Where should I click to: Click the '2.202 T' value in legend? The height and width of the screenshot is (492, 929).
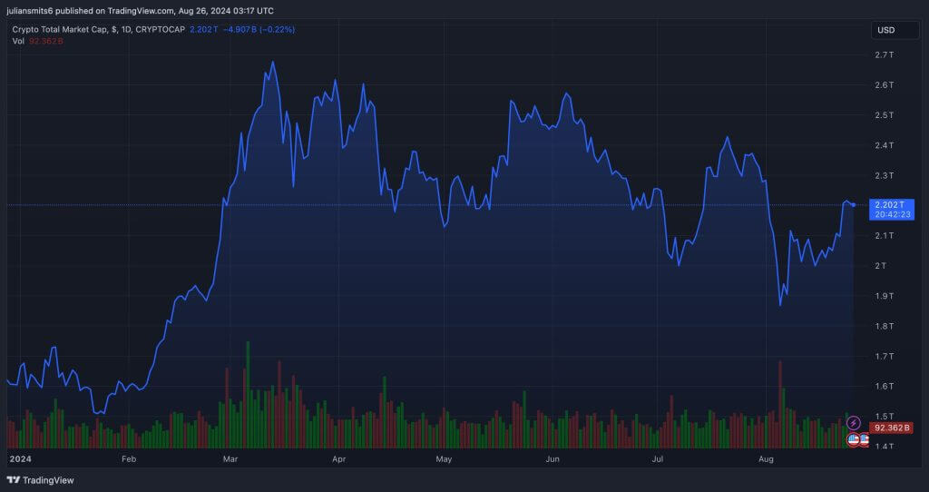(x=204, y=30)
